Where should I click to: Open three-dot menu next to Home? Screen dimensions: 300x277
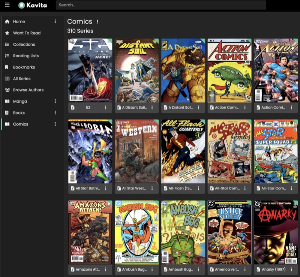[x=55, y=21]
